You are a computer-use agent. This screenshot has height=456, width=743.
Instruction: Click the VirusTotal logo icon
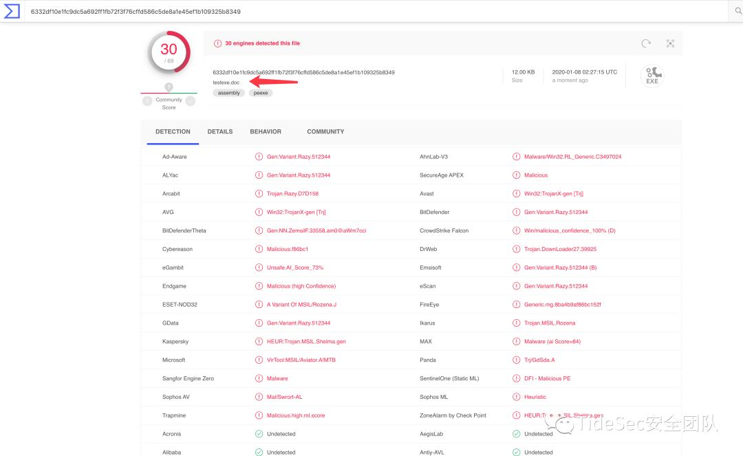point(12,11)
